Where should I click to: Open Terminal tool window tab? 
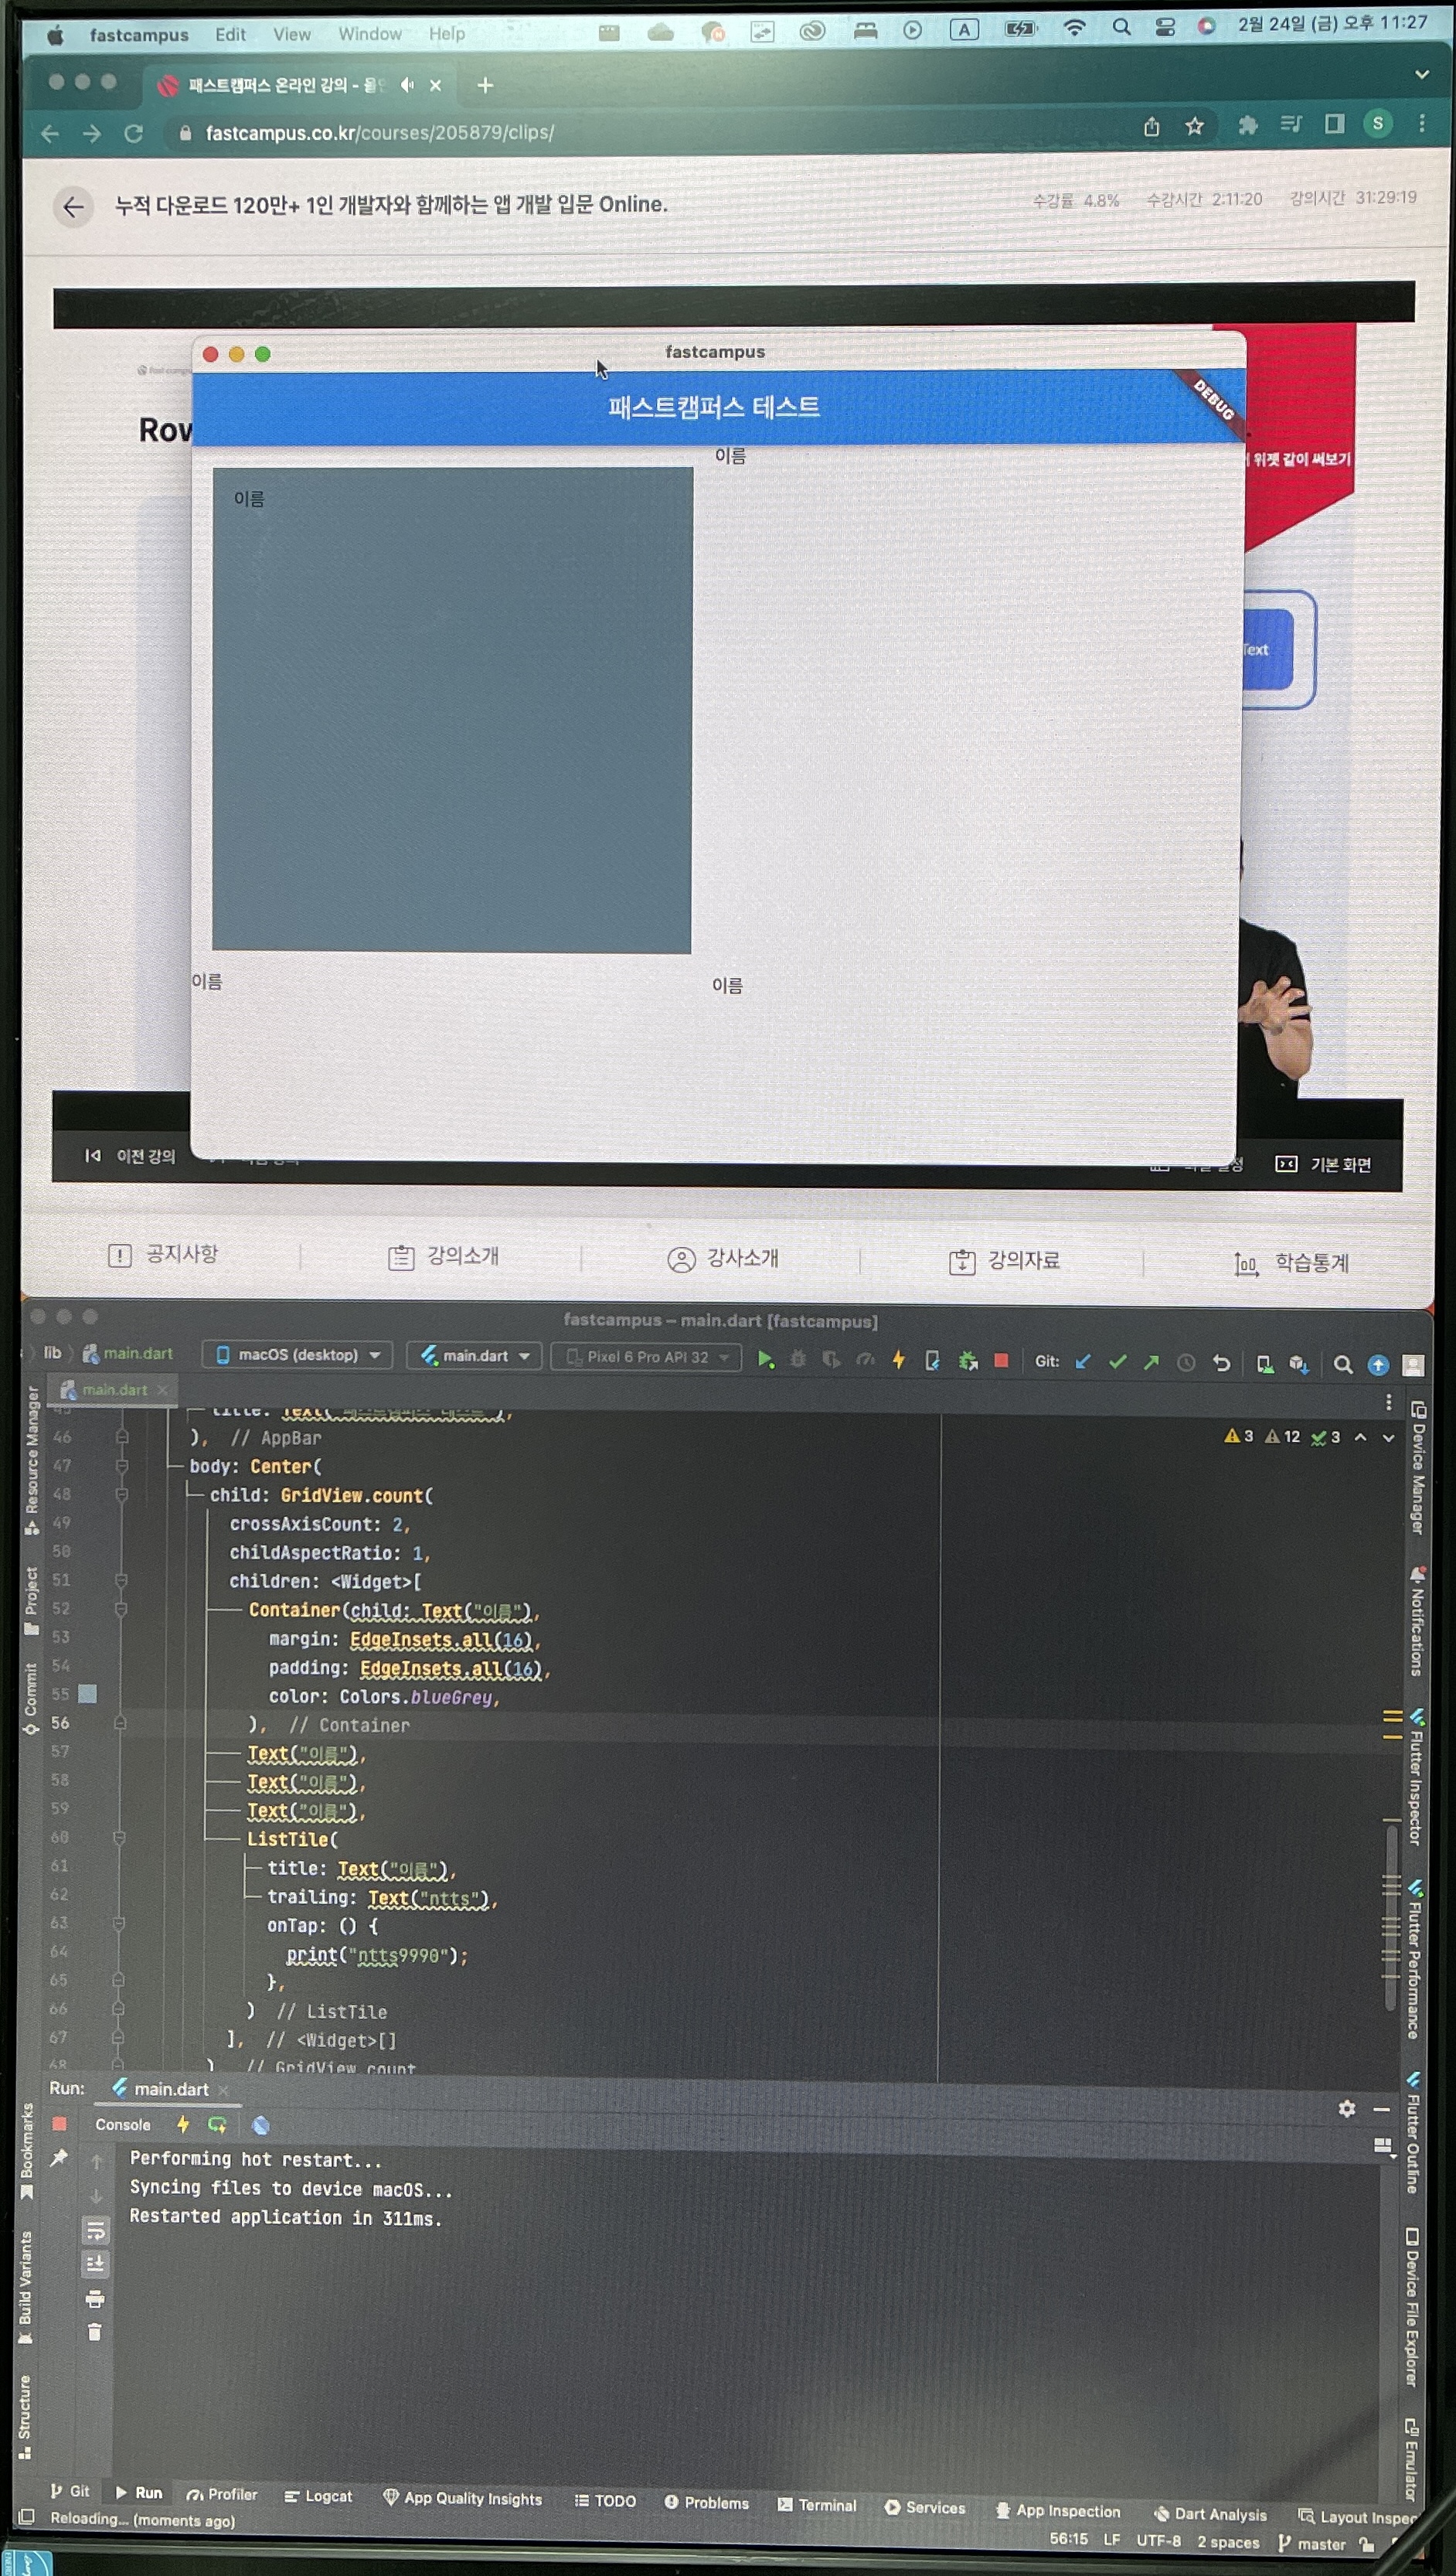point(817,2504)
